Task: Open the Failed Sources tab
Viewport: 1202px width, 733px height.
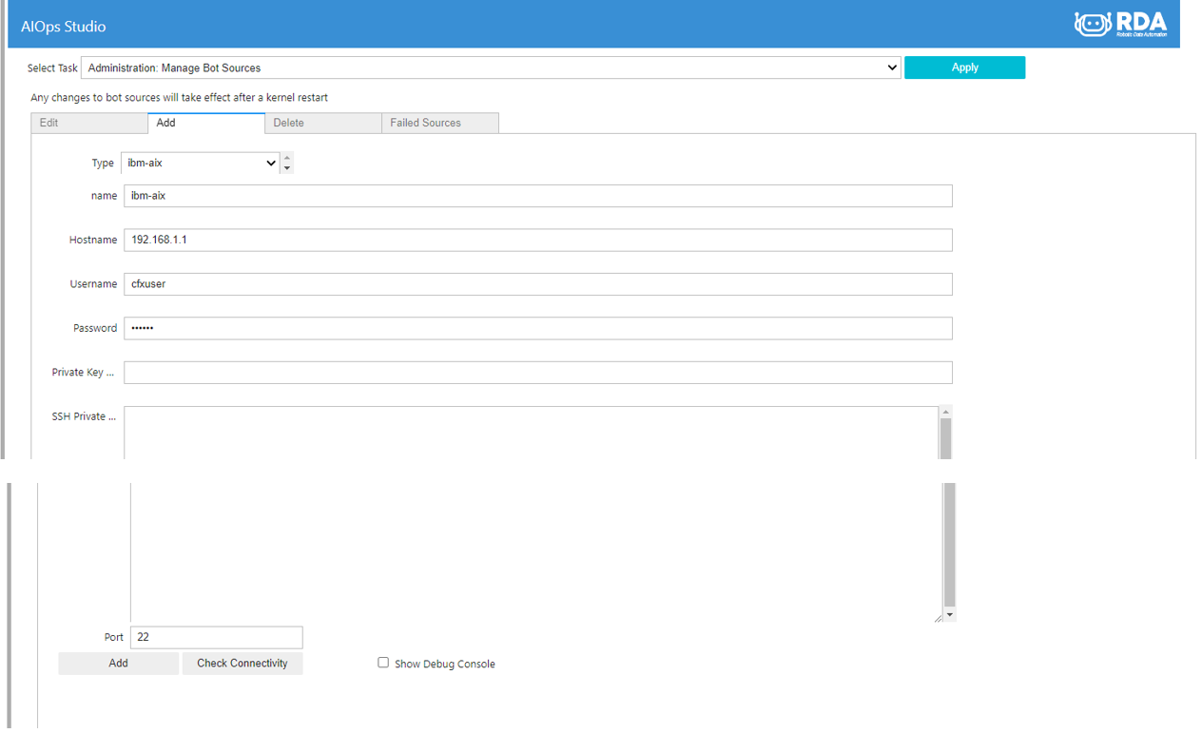Action: [x=427, y=123]
